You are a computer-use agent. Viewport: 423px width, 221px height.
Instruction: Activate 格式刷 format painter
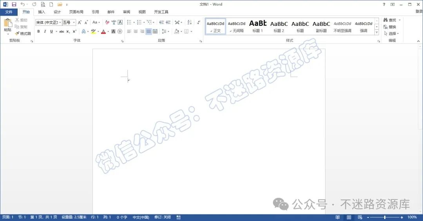pos(23,33)
